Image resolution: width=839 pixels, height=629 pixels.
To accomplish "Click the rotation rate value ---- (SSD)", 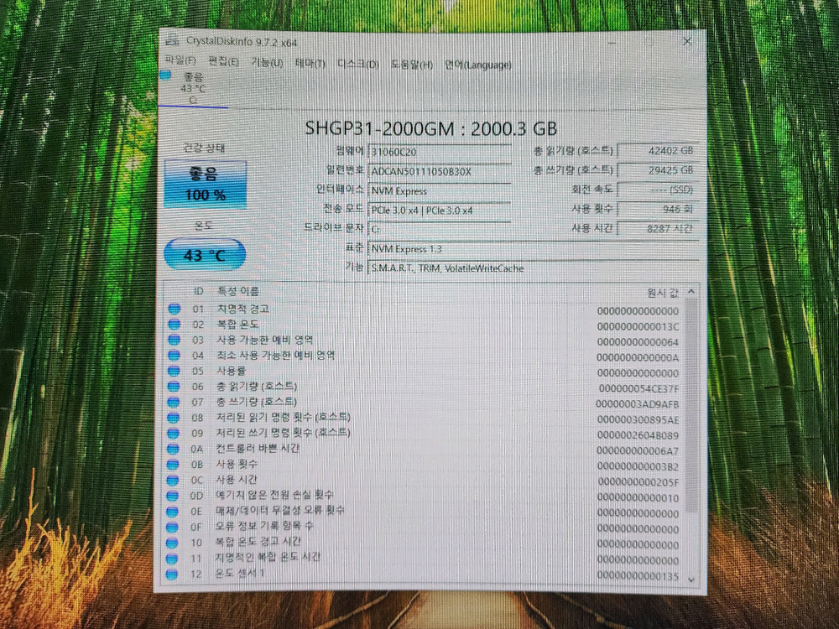I will [658, 190].
